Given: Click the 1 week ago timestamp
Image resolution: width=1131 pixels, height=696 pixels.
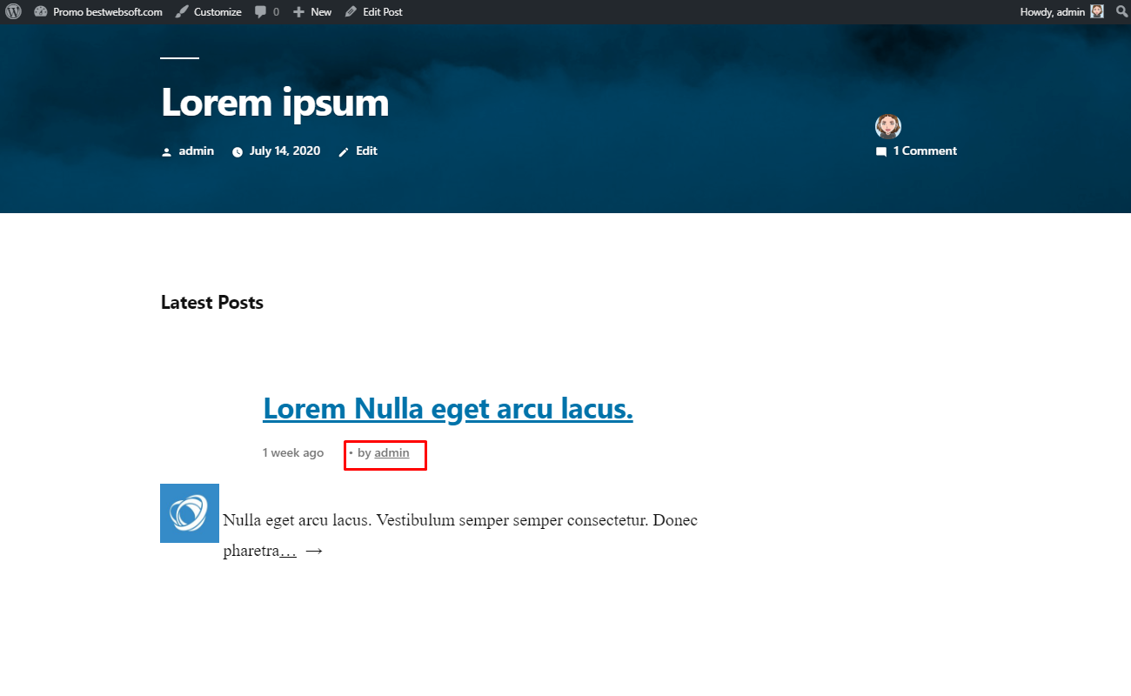Looking at the screenshot, I should pyautogui.click(x=293, y=452).
